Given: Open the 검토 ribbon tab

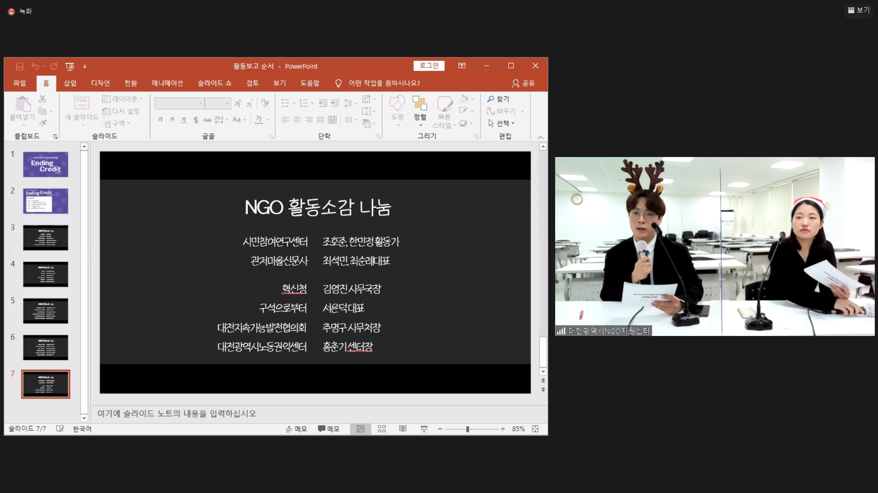Looking at the screenshot, I should click(x=252, y=83).
